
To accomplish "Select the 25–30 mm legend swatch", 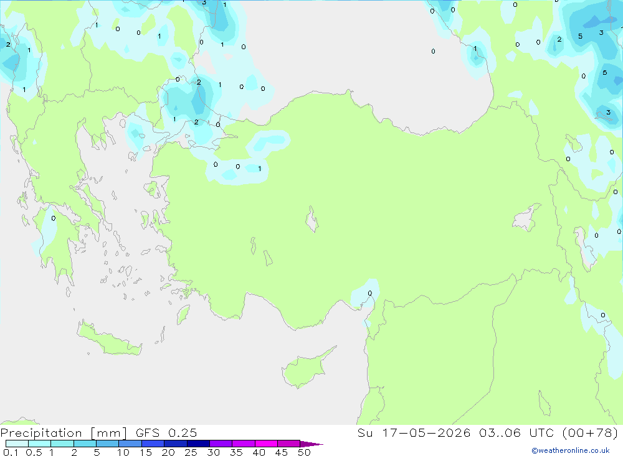I will (x=198, y=444).
